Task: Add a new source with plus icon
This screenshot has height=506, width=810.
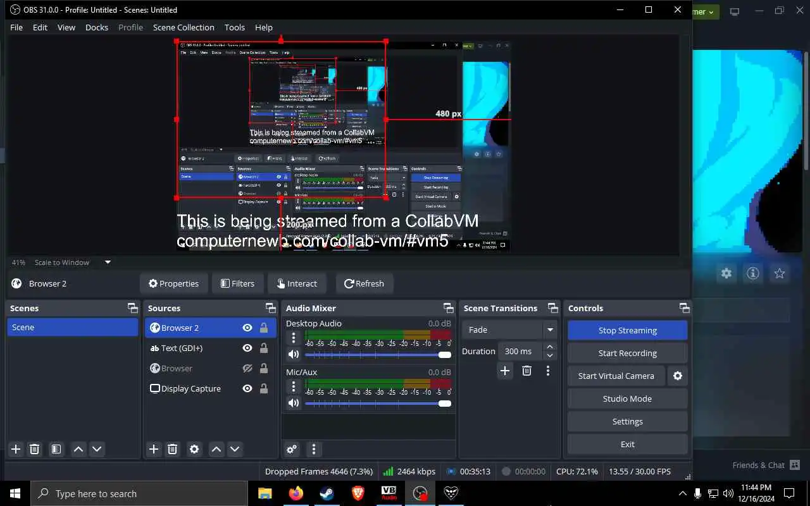Action: pos(153,449)
